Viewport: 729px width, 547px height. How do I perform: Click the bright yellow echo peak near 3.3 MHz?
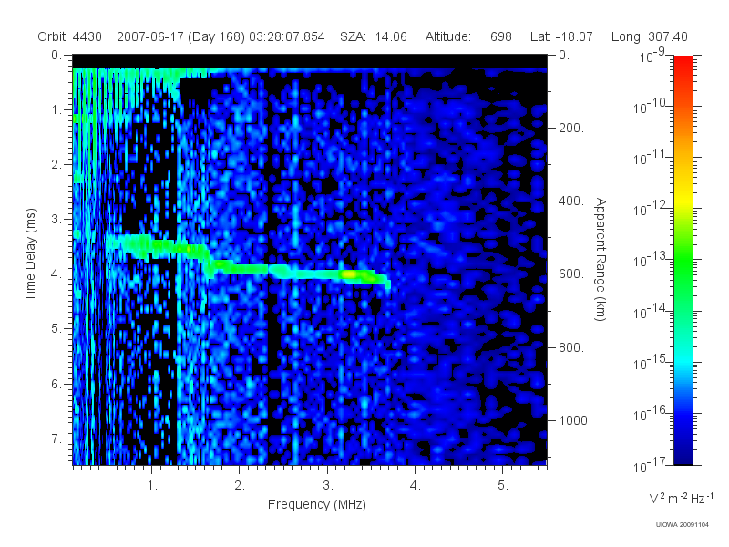pos(350,275)
